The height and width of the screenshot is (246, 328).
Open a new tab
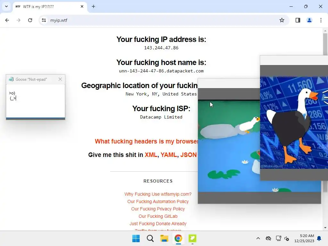click(94, 6)
